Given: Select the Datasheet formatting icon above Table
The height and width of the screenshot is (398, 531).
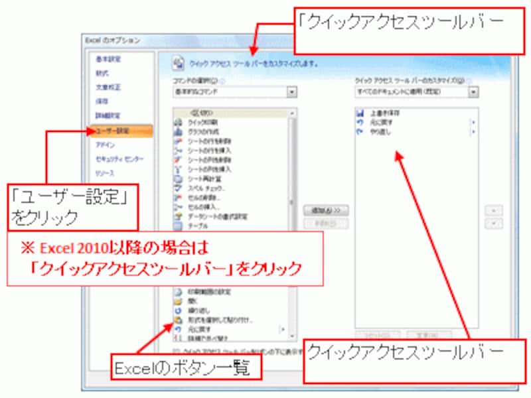Looking at the screenshot, I should tap(178, 217).
